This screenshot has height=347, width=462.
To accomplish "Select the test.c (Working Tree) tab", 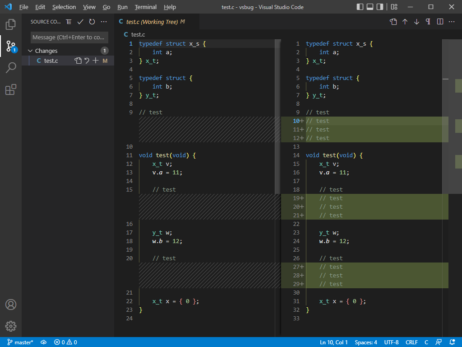I will pyautogui.click(x=157, y=22).
